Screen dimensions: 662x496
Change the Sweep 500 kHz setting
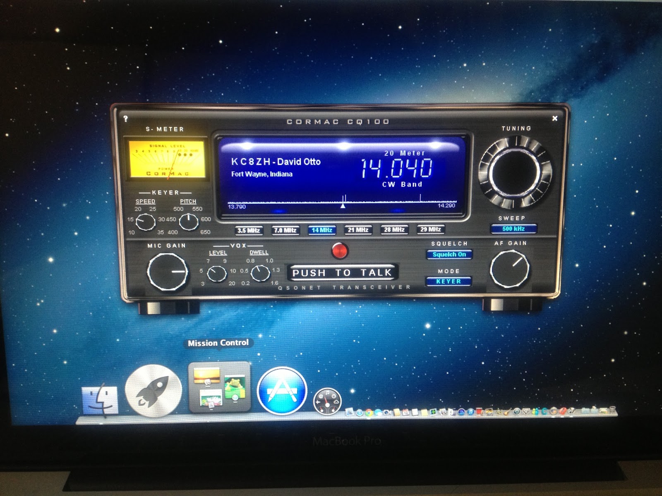pos(513,229)
